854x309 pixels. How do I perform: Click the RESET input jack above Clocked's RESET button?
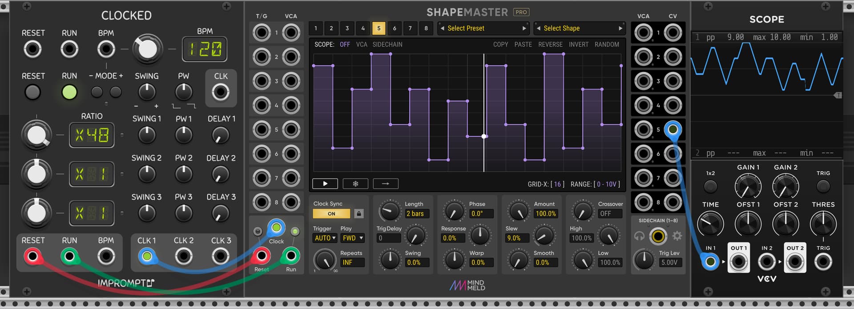click(x=33, y=49)
